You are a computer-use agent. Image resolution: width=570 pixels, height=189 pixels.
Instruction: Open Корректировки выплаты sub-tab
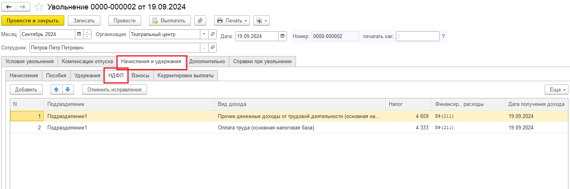[x=185, y=76]
